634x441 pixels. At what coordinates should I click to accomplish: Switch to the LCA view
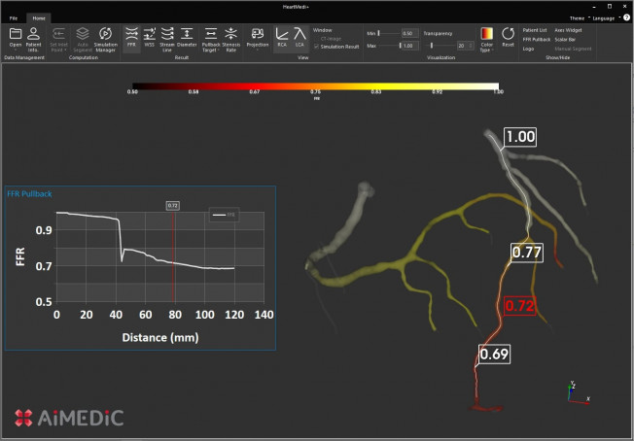tap(300, 38)
